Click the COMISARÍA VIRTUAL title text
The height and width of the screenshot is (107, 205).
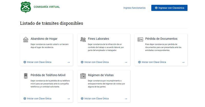47,7
